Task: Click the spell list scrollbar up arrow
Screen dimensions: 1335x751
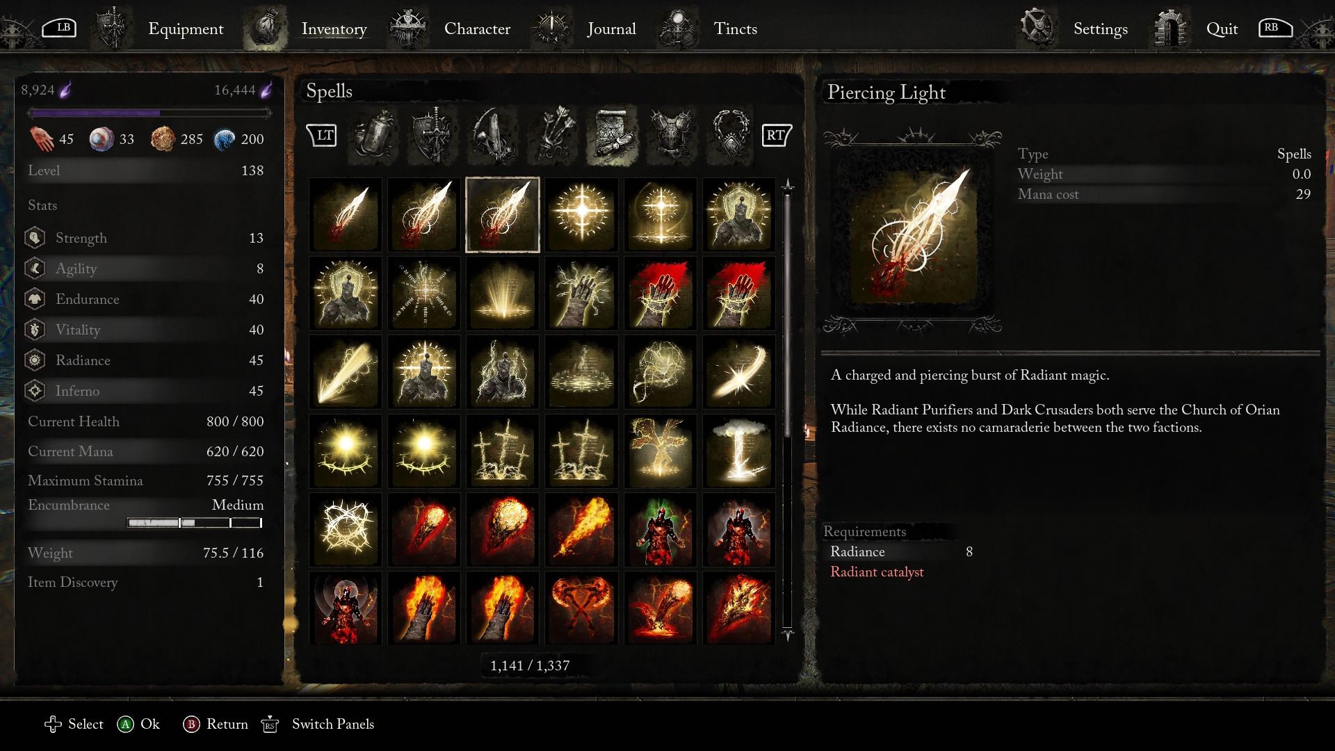Action: tap(788, 185)
